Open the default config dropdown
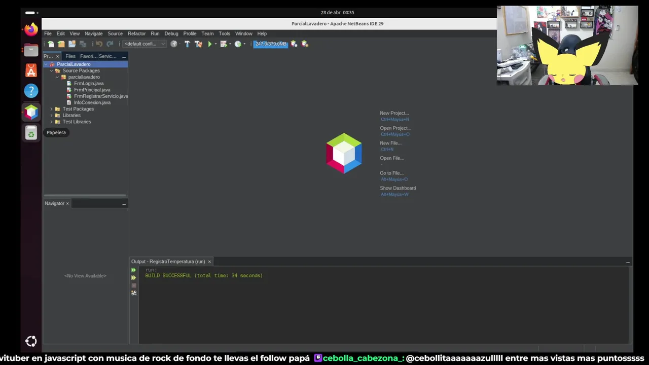 (145, 44)
